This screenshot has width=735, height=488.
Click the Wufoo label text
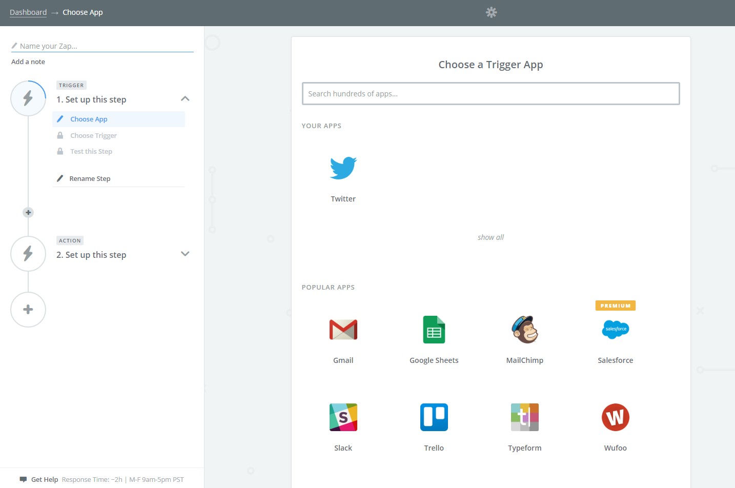(x=615, y=448)
